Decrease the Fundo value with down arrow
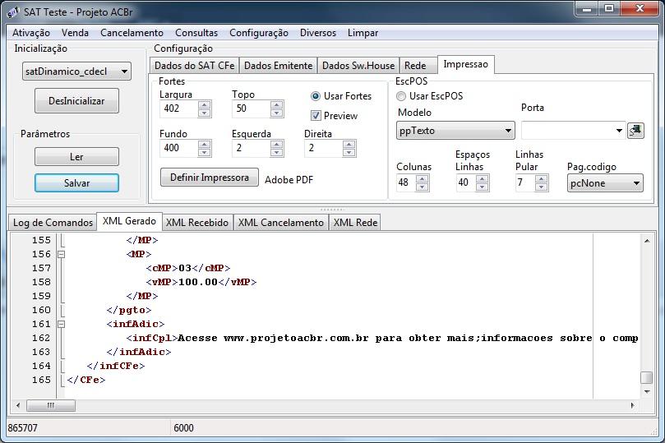The height and width of the screenshot is (443, 665). pyautogui.click(x=205, y=152)
